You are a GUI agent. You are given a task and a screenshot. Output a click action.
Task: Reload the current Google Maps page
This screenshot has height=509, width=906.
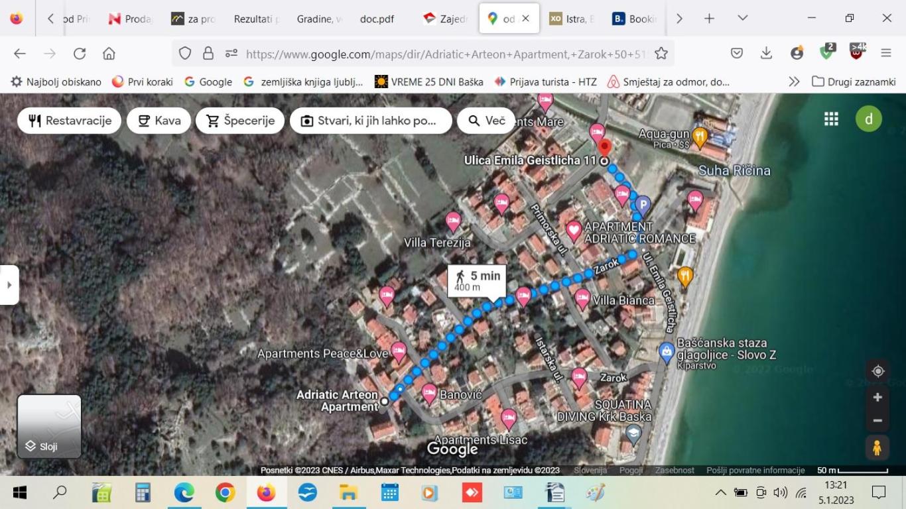click(80, 54)
